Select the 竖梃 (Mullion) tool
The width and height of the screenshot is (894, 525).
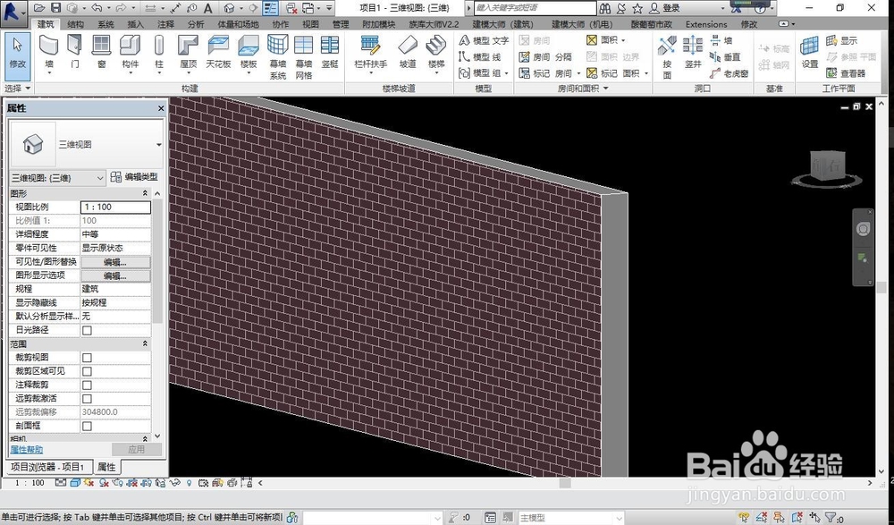[330, 53]
